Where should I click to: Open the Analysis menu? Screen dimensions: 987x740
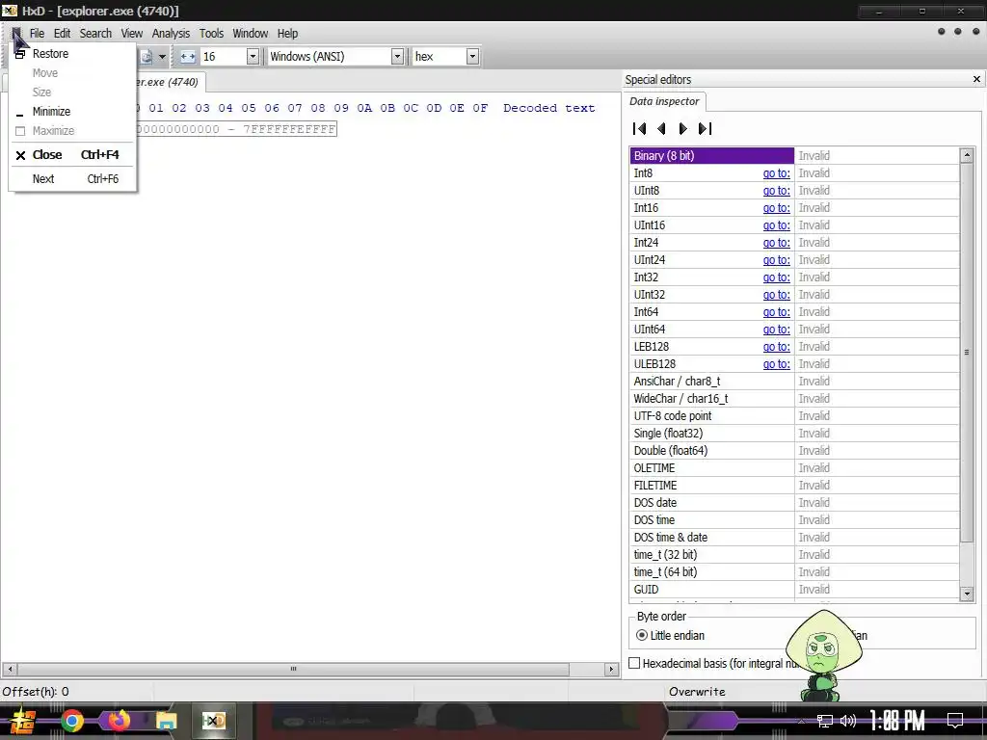[171, 34]
